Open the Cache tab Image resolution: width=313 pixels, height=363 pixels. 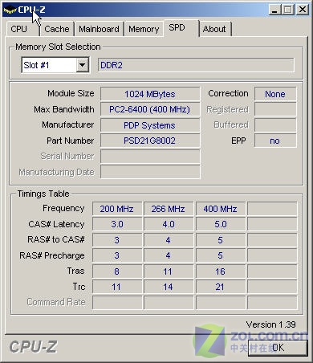57,29
